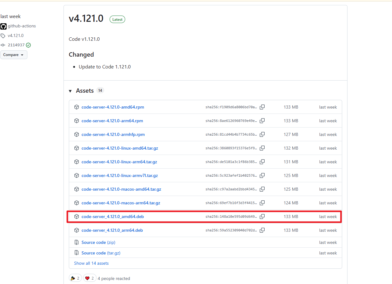Show all 14 assets

click(x=91, y=263)
